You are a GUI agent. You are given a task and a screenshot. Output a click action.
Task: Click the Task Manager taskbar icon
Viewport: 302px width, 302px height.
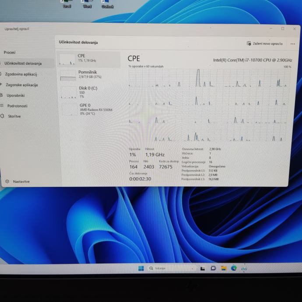[244, 268]
